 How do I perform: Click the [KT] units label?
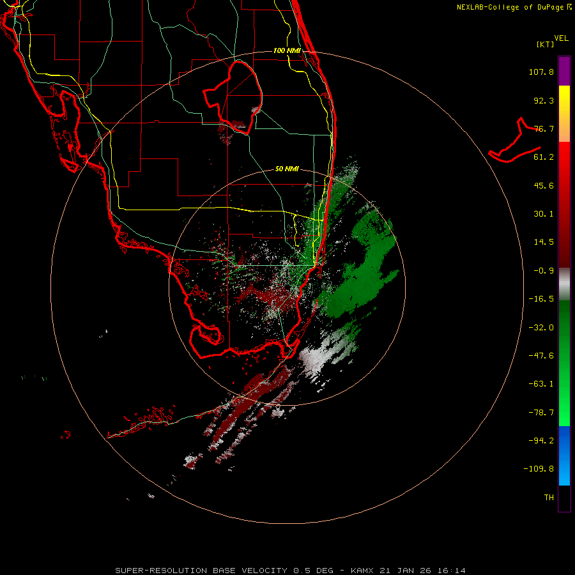coord(546,44)
